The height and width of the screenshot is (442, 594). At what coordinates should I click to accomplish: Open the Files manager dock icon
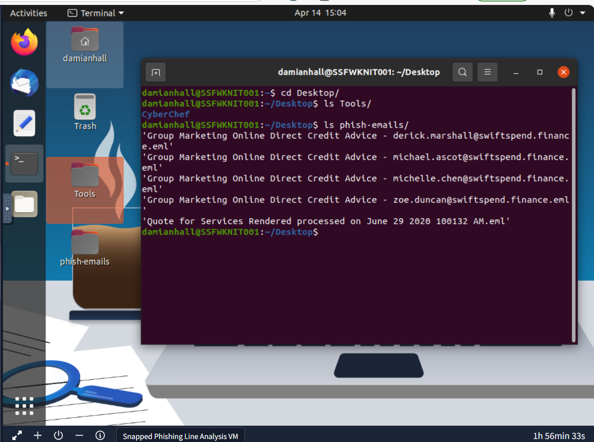click(x=24, y=203)
